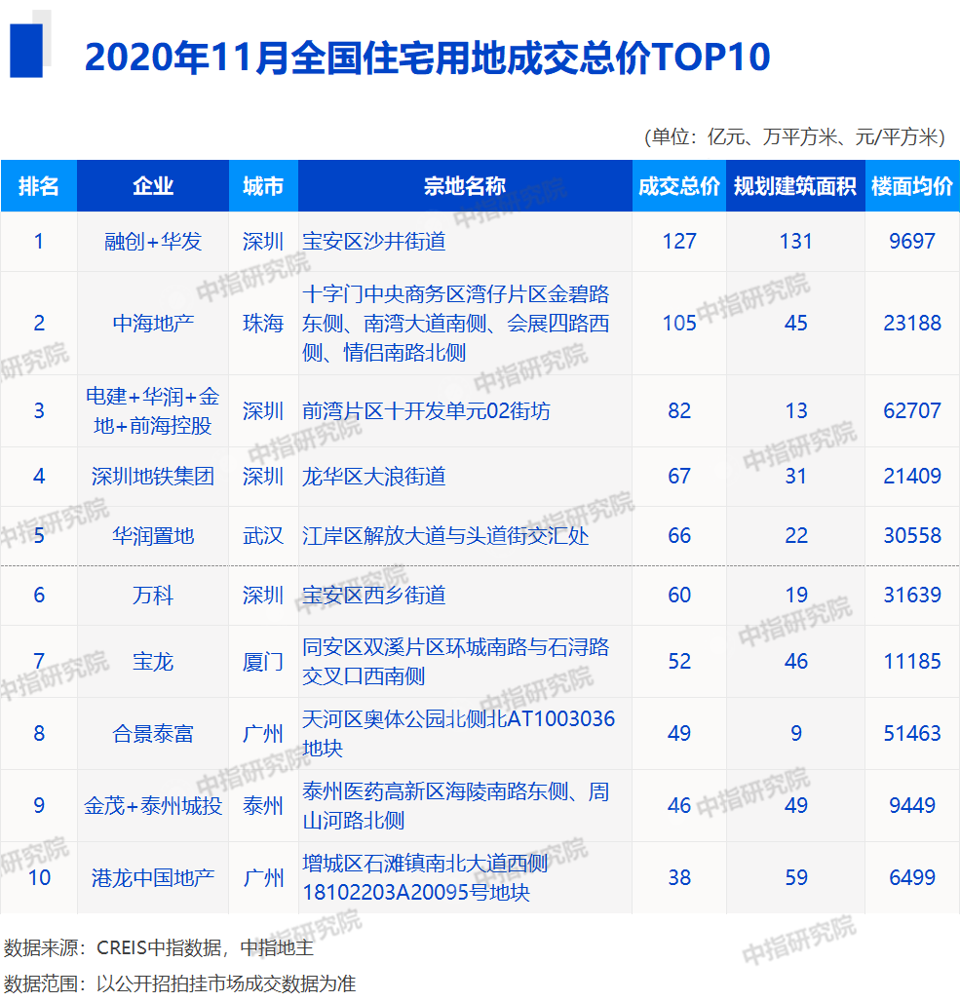Click the 城市 column header

[x=263, y=186]
